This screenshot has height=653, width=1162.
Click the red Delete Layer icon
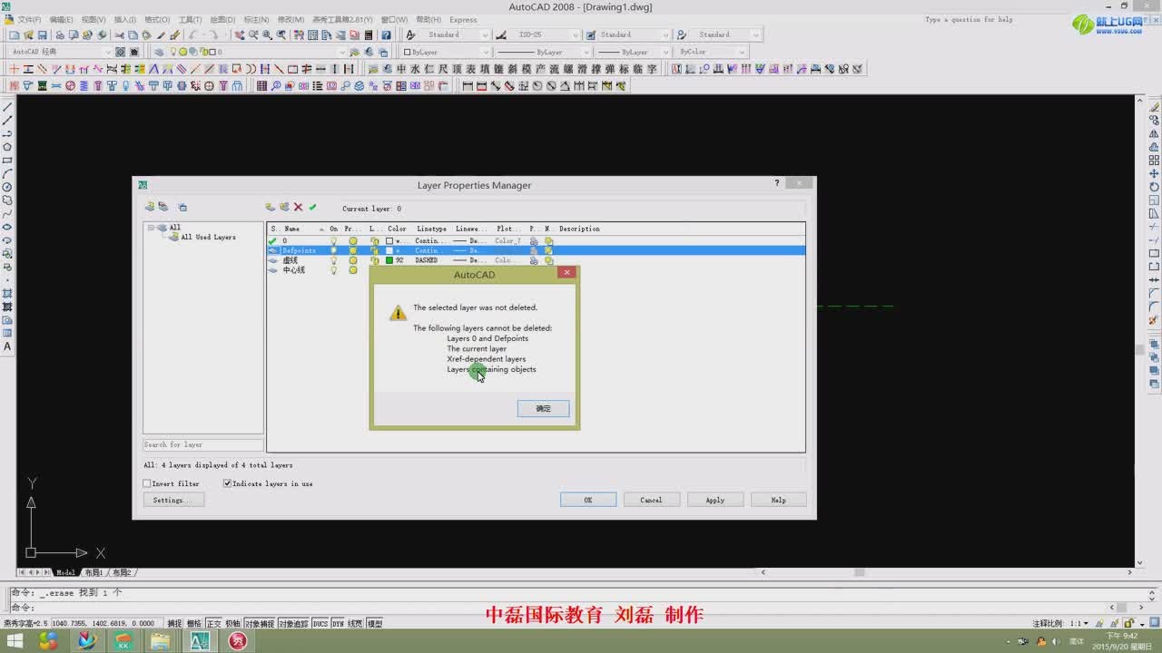pyautogui.click(x=298, y=208)
